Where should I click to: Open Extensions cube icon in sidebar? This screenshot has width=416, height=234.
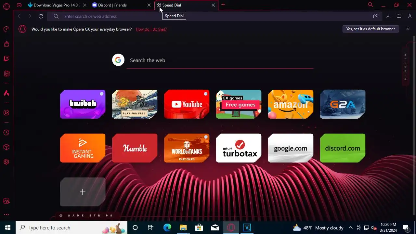pos(6,147)
